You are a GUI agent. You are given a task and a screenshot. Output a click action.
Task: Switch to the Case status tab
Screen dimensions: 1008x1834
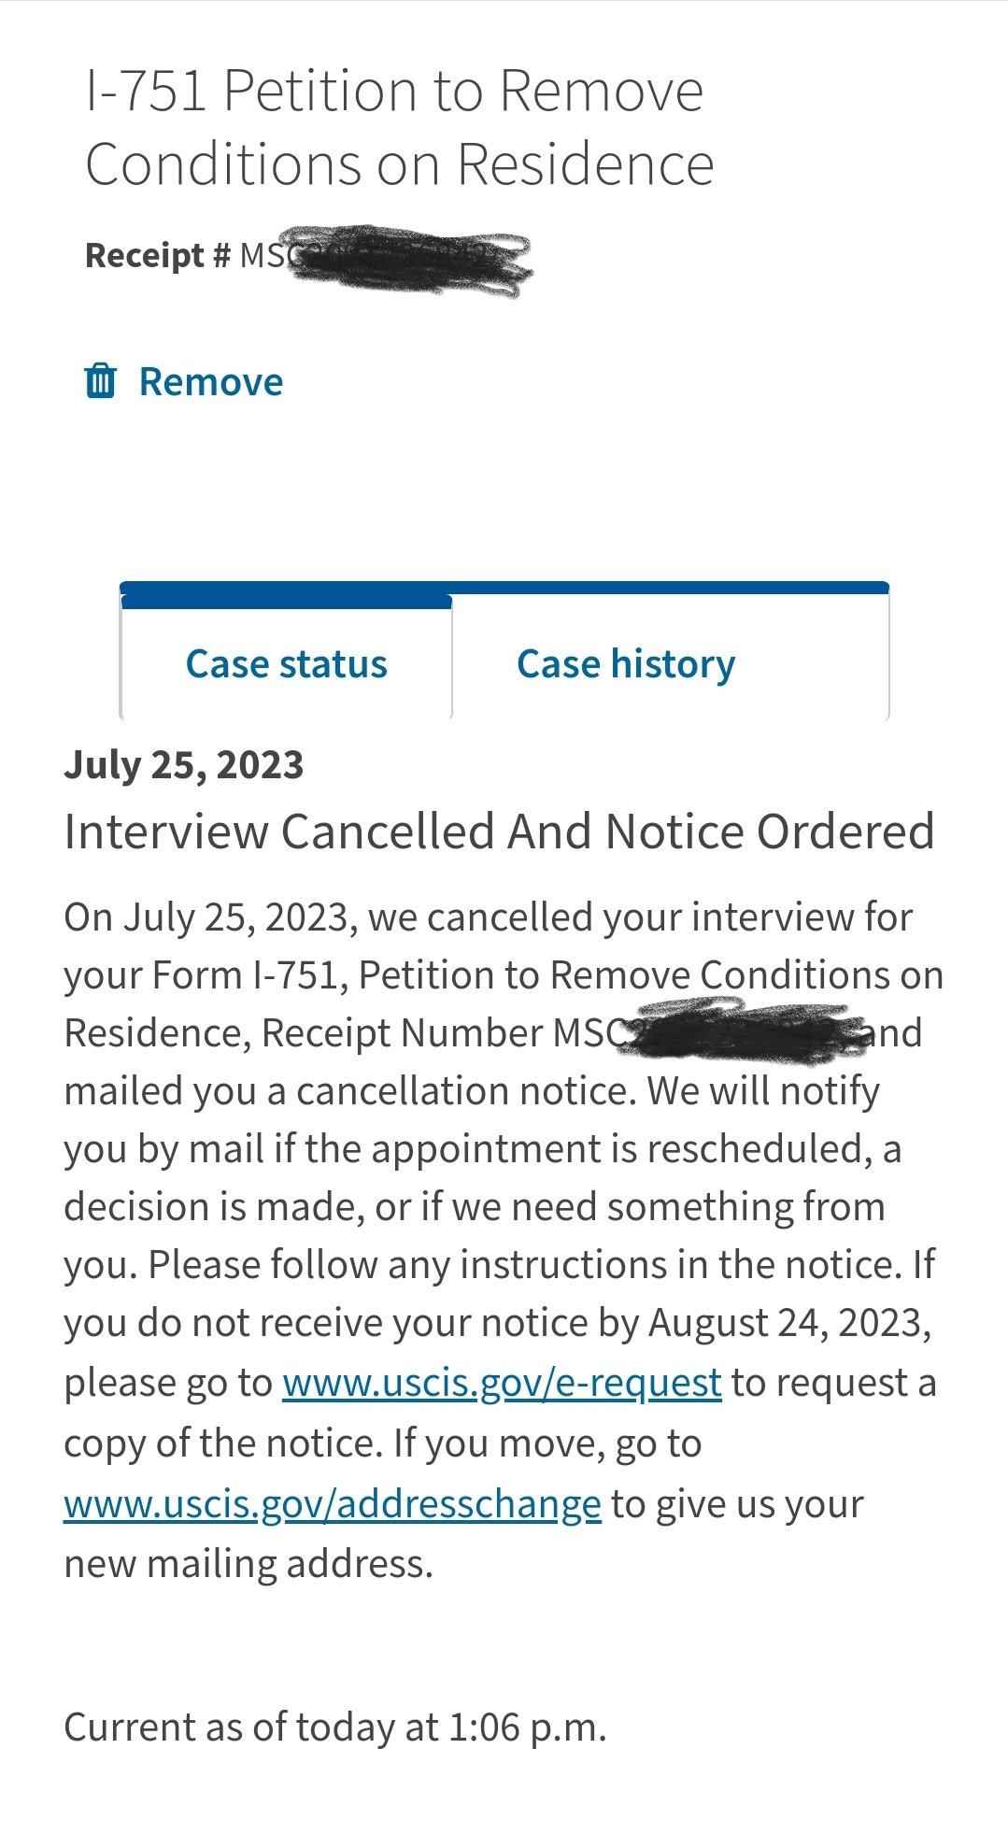286,663
